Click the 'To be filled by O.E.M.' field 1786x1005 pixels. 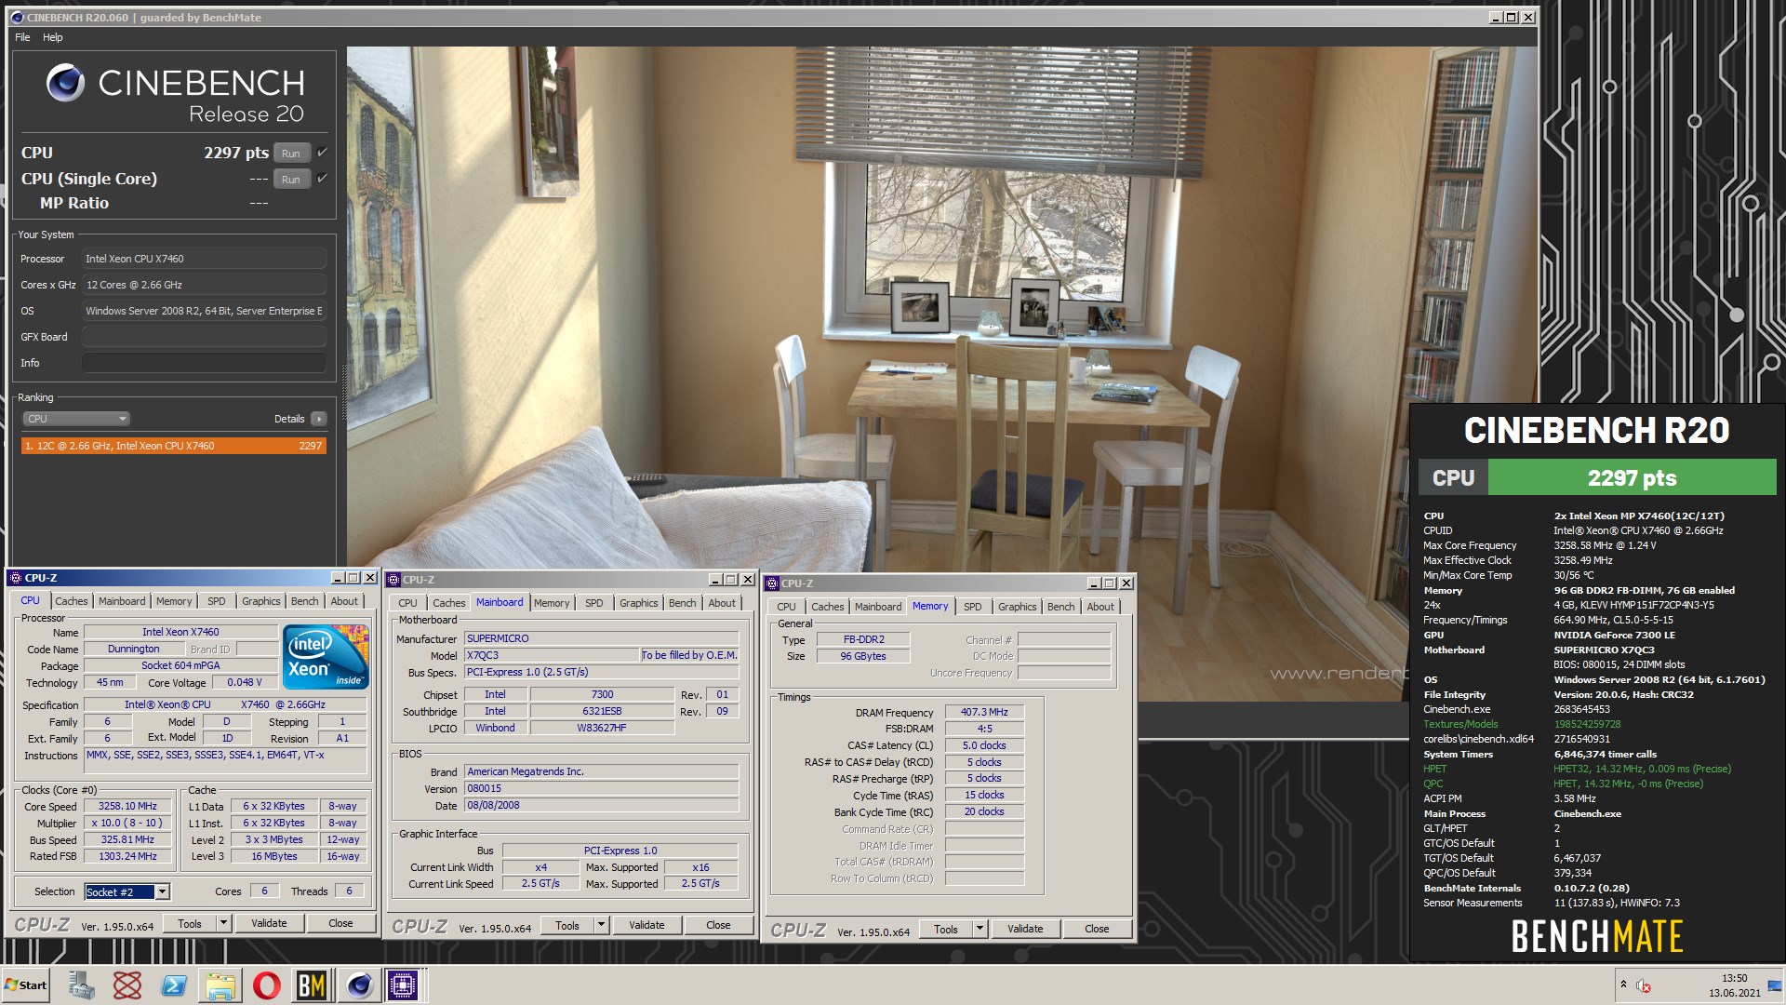[689, 655]
